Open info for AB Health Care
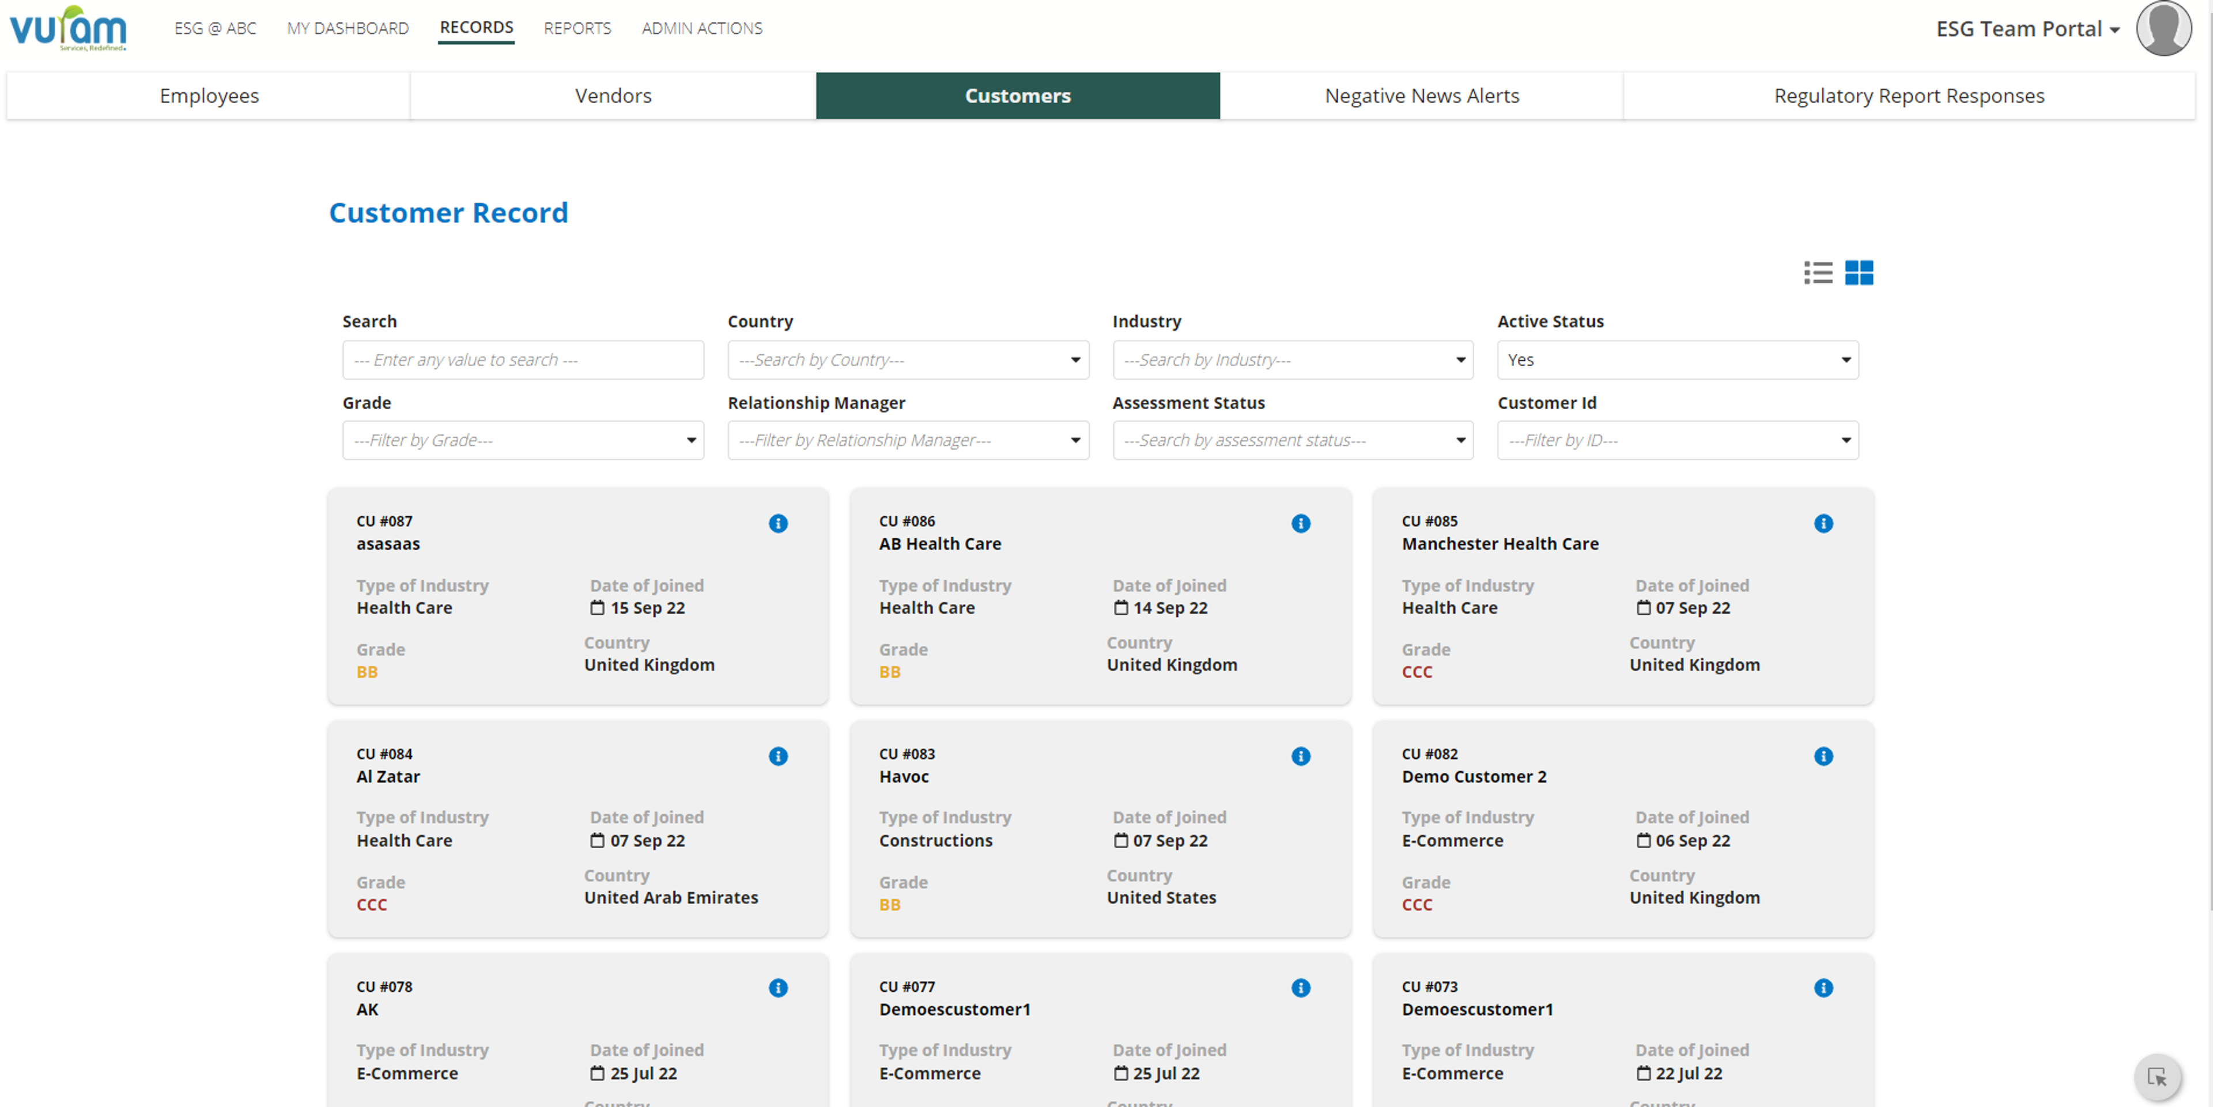 coord(1301,523)
